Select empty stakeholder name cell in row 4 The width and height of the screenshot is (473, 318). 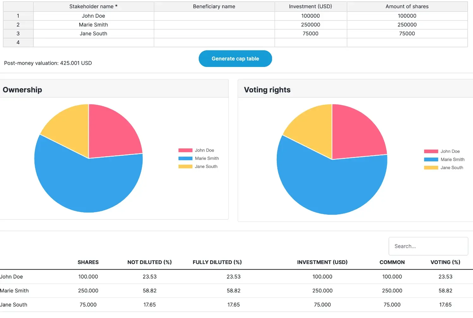pyautogui.click(x=94, y=43)
